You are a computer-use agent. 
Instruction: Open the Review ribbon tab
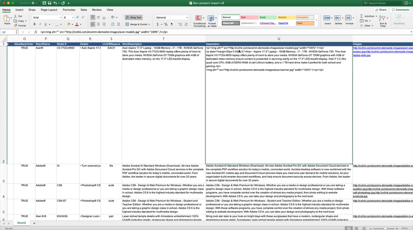97,10
